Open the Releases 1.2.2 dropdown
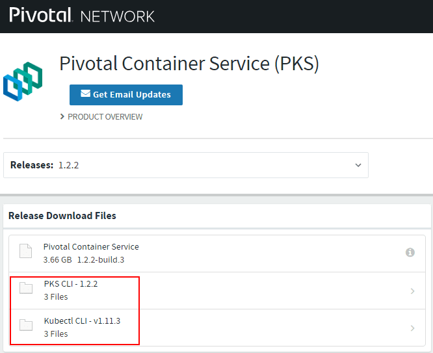The width and height of the screenshot is (433, 353). click(185, 165)
